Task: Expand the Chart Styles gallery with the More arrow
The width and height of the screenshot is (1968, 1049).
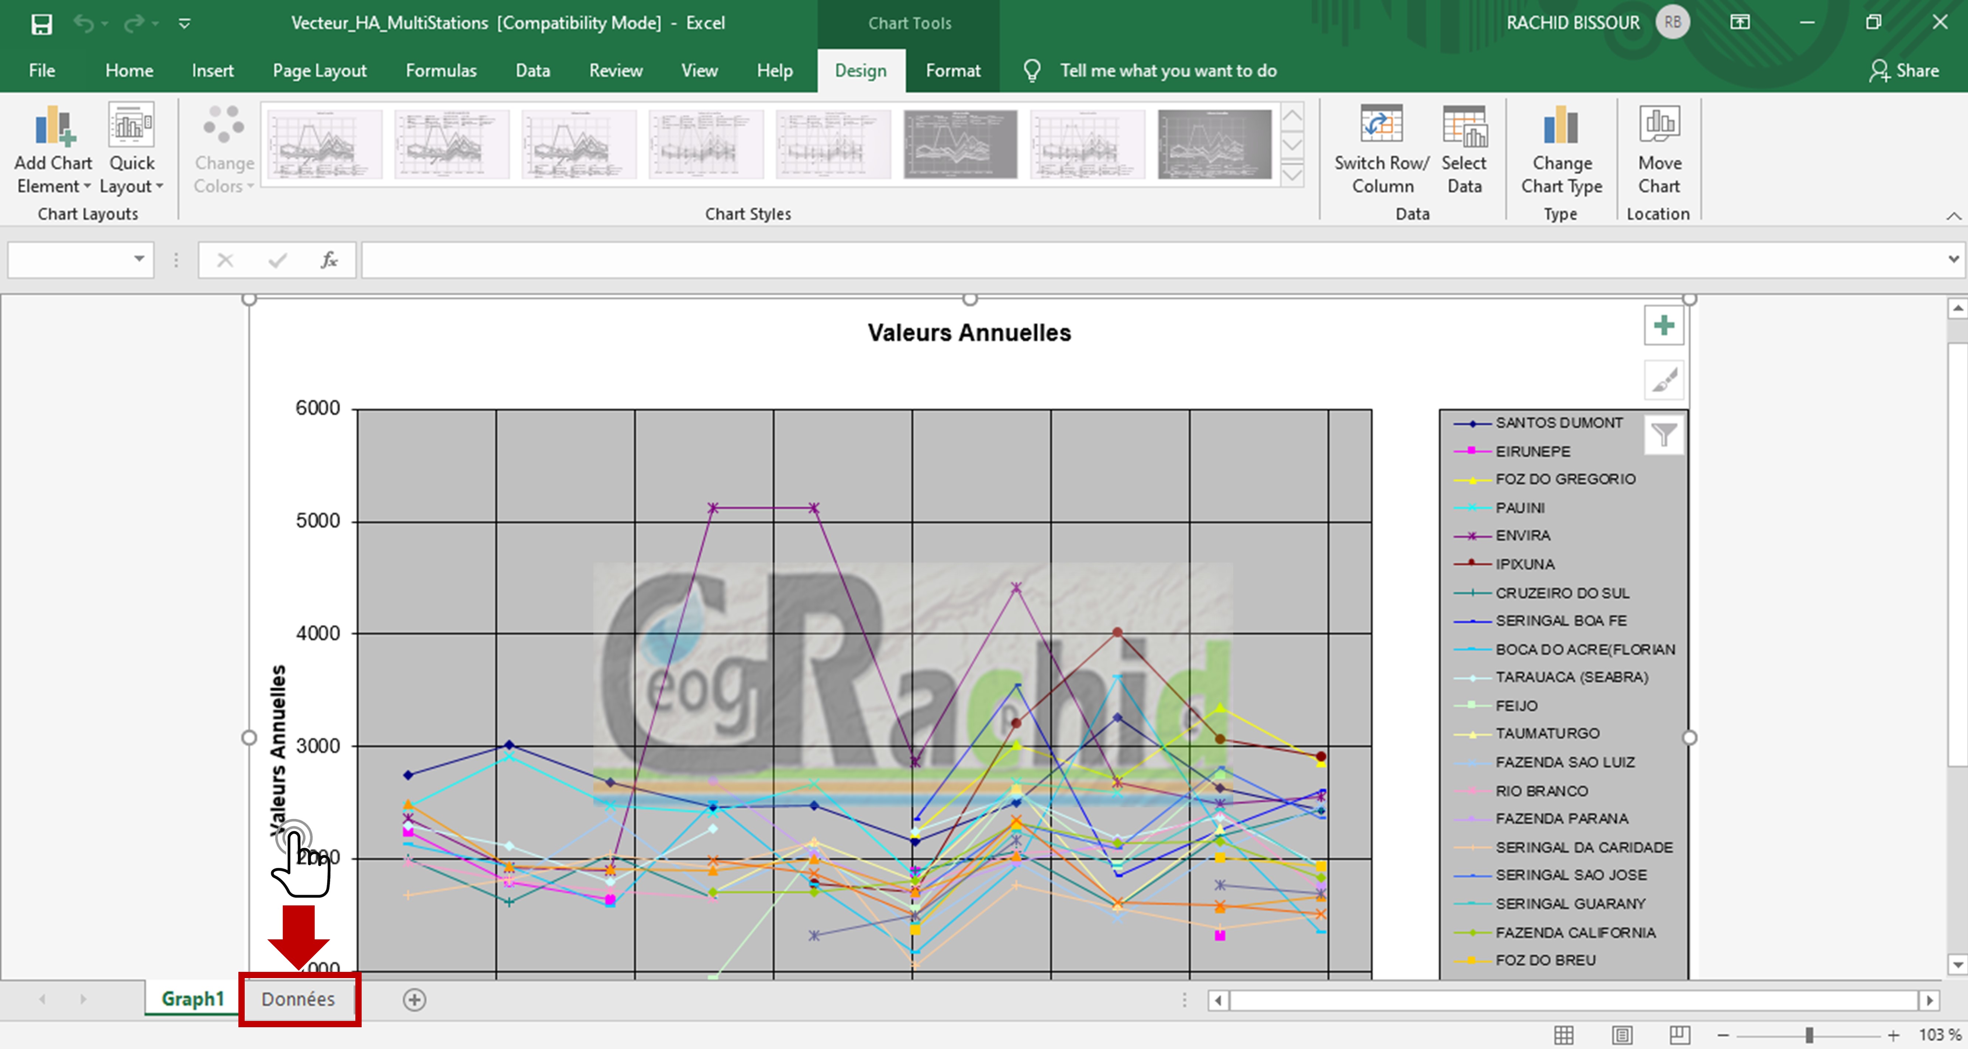Action: point(1292,174)
